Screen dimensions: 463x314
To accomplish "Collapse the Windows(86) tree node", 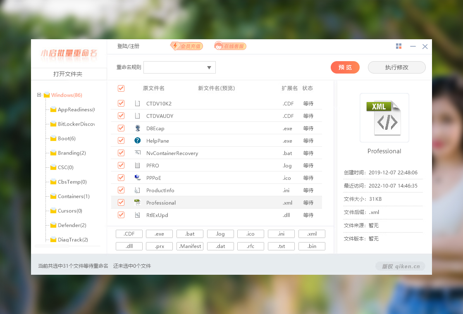I will click(x=39, y=95).
